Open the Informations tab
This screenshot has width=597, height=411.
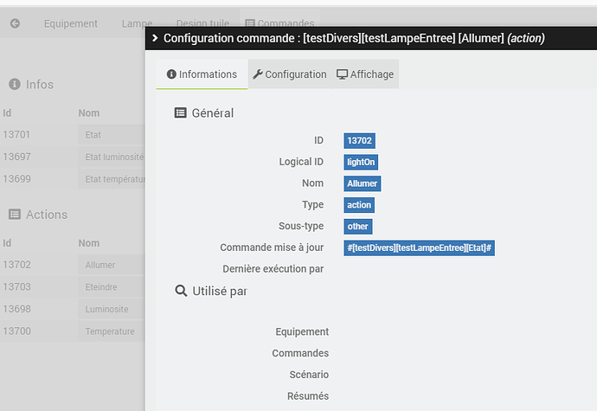coord(202,74)
